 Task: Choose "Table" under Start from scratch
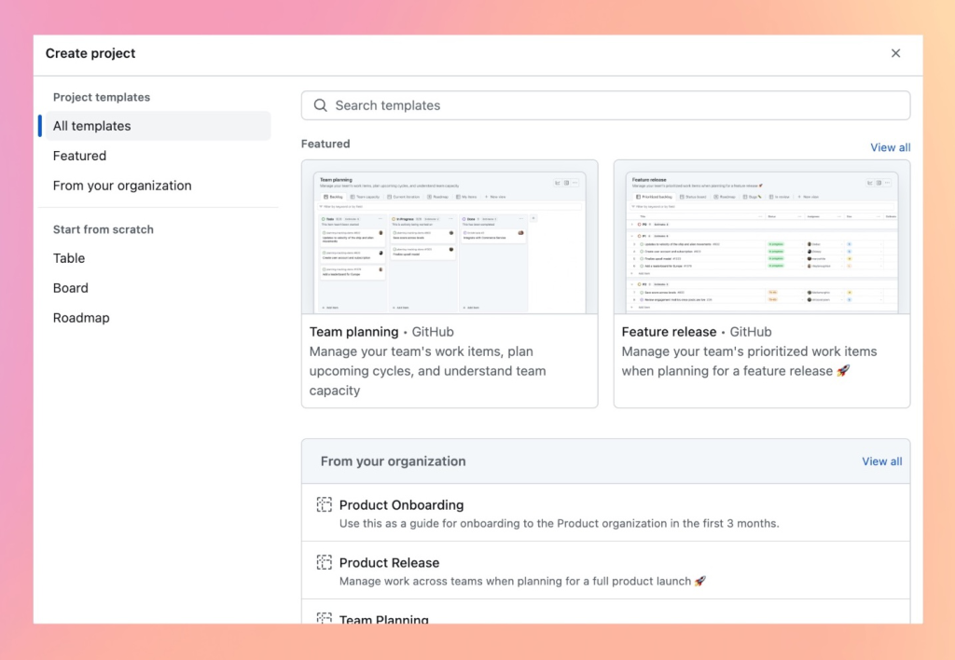pyautogui.click(x=69, y=258)
